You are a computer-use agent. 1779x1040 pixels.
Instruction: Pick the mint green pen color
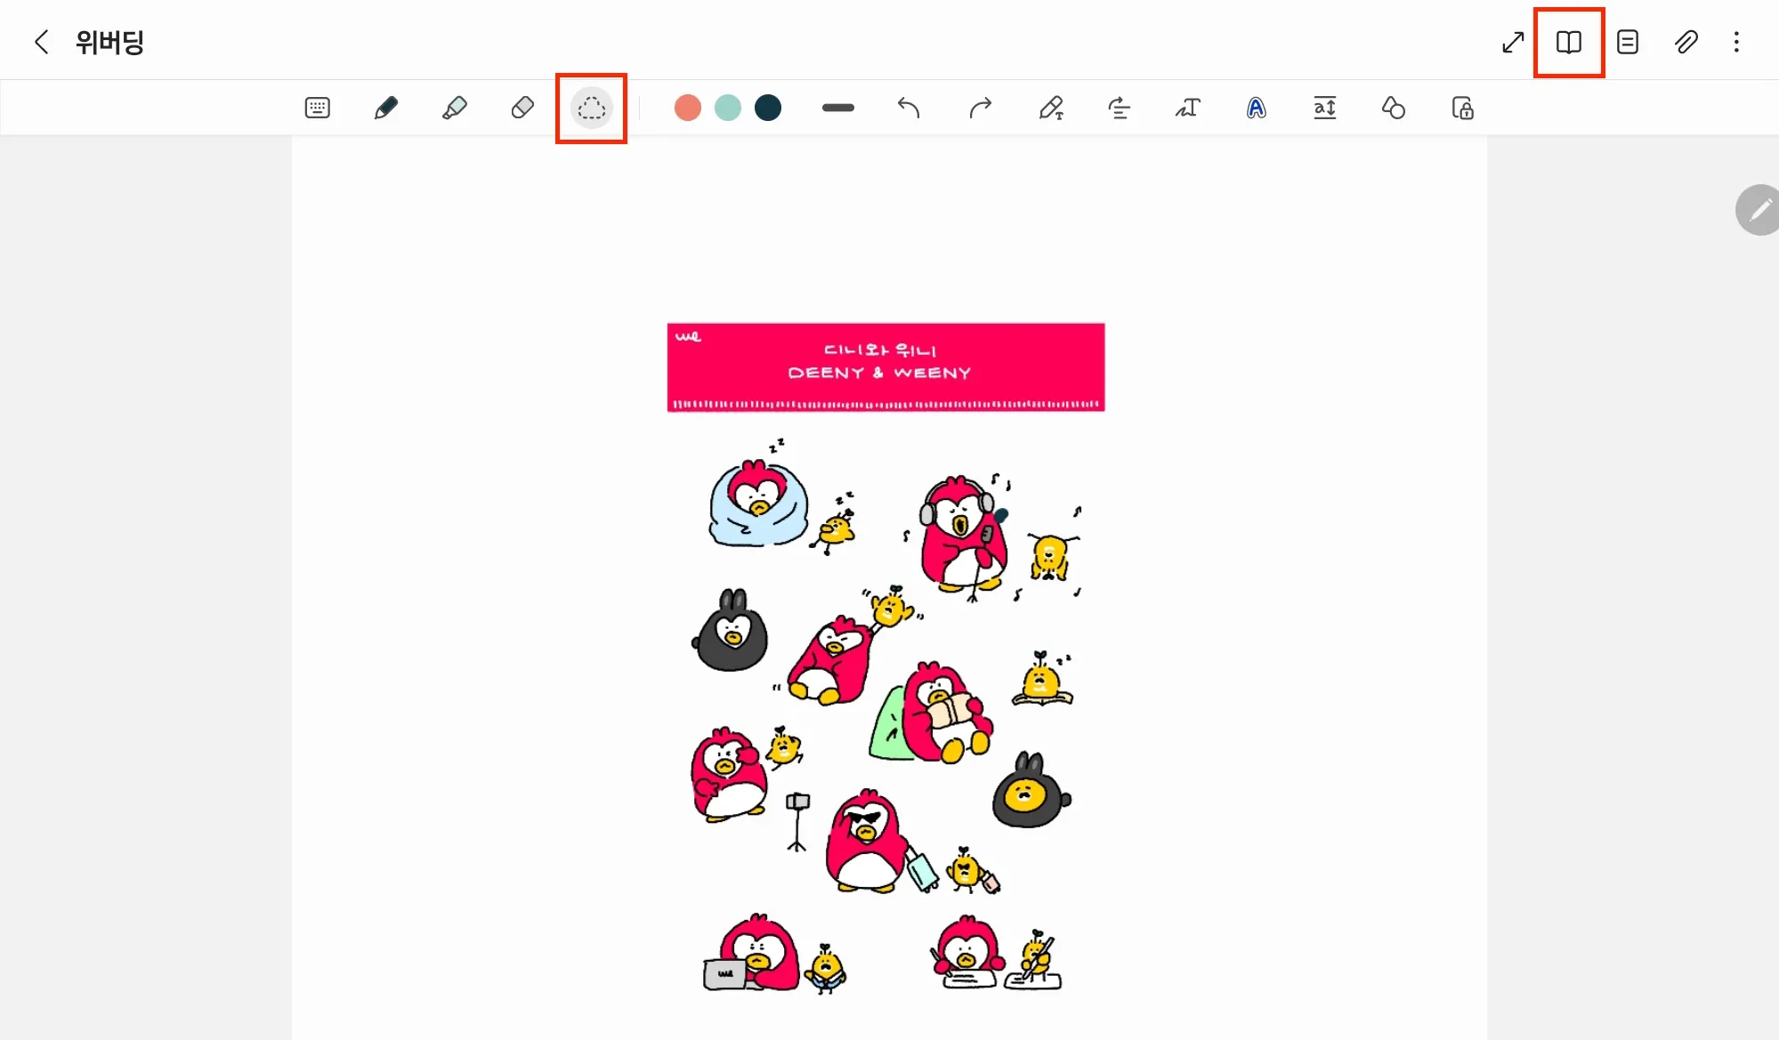727,108
